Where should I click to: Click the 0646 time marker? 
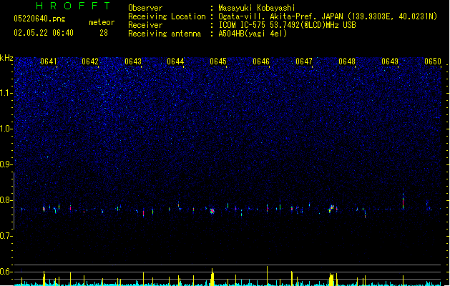tap(261, 61)
